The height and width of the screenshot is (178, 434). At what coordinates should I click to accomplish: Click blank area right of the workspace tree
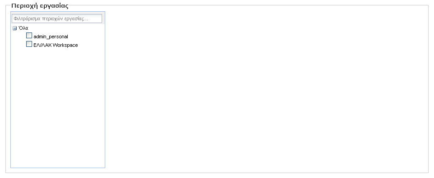[x=266, y=88]
